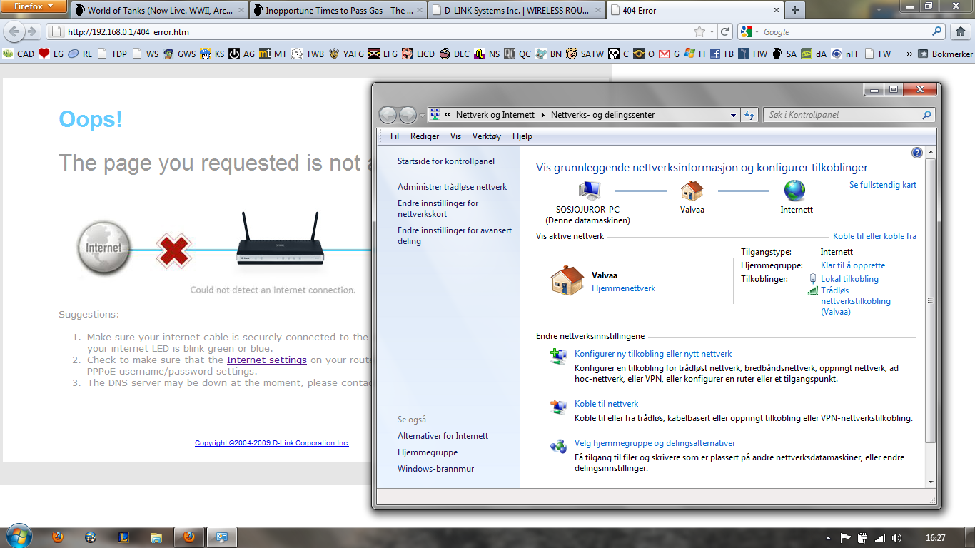Open the URL bar history dropdown arrow
The height and width of the screenshot is (548, 975).
pyautogui.click(x=713, y=31)
